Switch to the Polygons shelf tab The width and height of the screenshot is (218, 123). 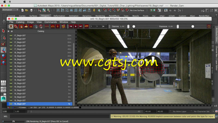[45, 16]
